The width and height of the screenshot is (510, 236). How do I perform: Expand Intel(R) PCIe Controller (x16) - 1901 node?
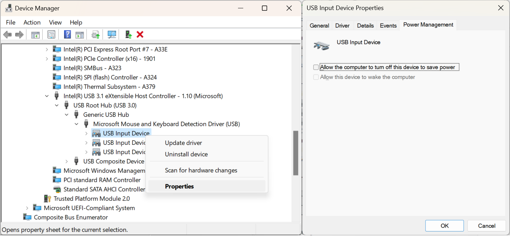47,59
